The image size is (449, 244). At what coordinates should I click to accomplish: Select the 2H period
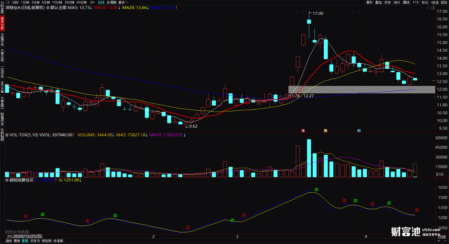92,2
